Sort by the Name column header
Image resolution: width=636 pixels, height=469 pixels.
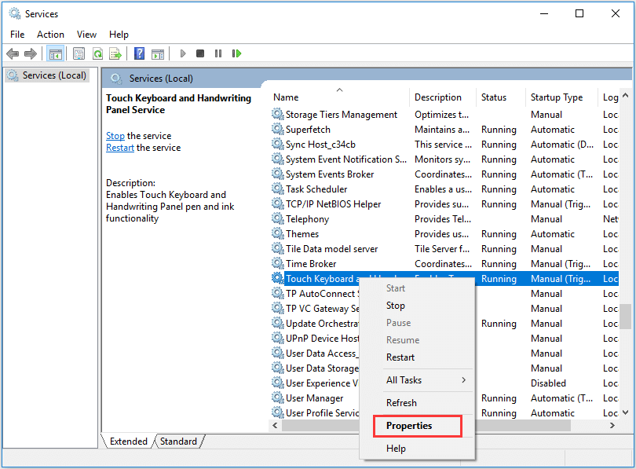pos(339,97)
